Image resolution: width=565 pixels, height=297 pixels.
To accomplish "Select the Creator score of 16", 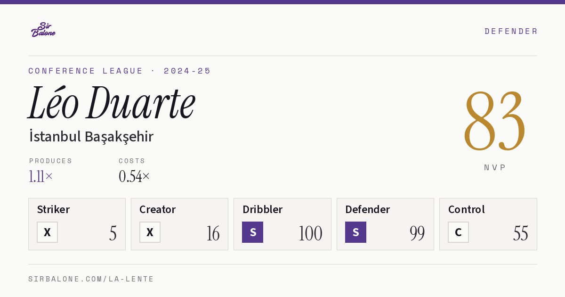I will coord(213,233).
